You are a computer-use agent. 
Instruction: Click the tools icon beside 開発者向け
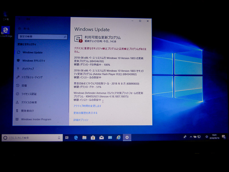tap(17, 111)
